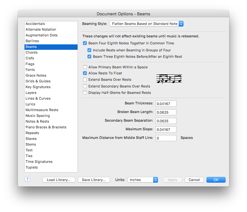Toggle Beam Three Eighth Notes Before/After an Eighth Rest
Viewport: 247px width, 212px height.
pyautogui.click(x=89, y=57)
